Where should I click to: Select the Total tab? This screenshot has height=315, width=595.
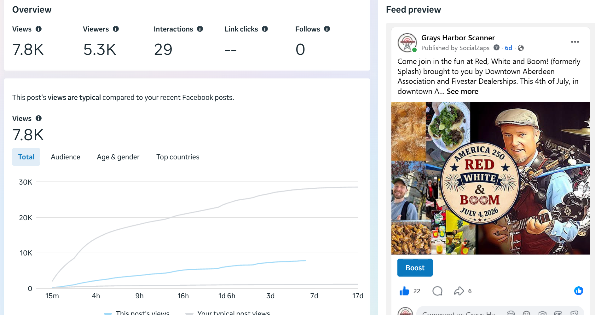point(26,157)
